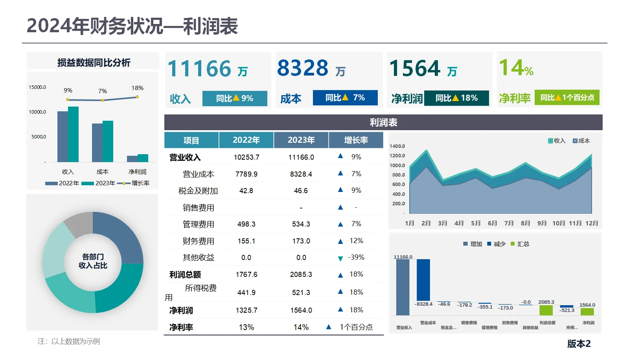Select the 项目 column header
The image size is (629, 354).
click(x=191, y=140)
